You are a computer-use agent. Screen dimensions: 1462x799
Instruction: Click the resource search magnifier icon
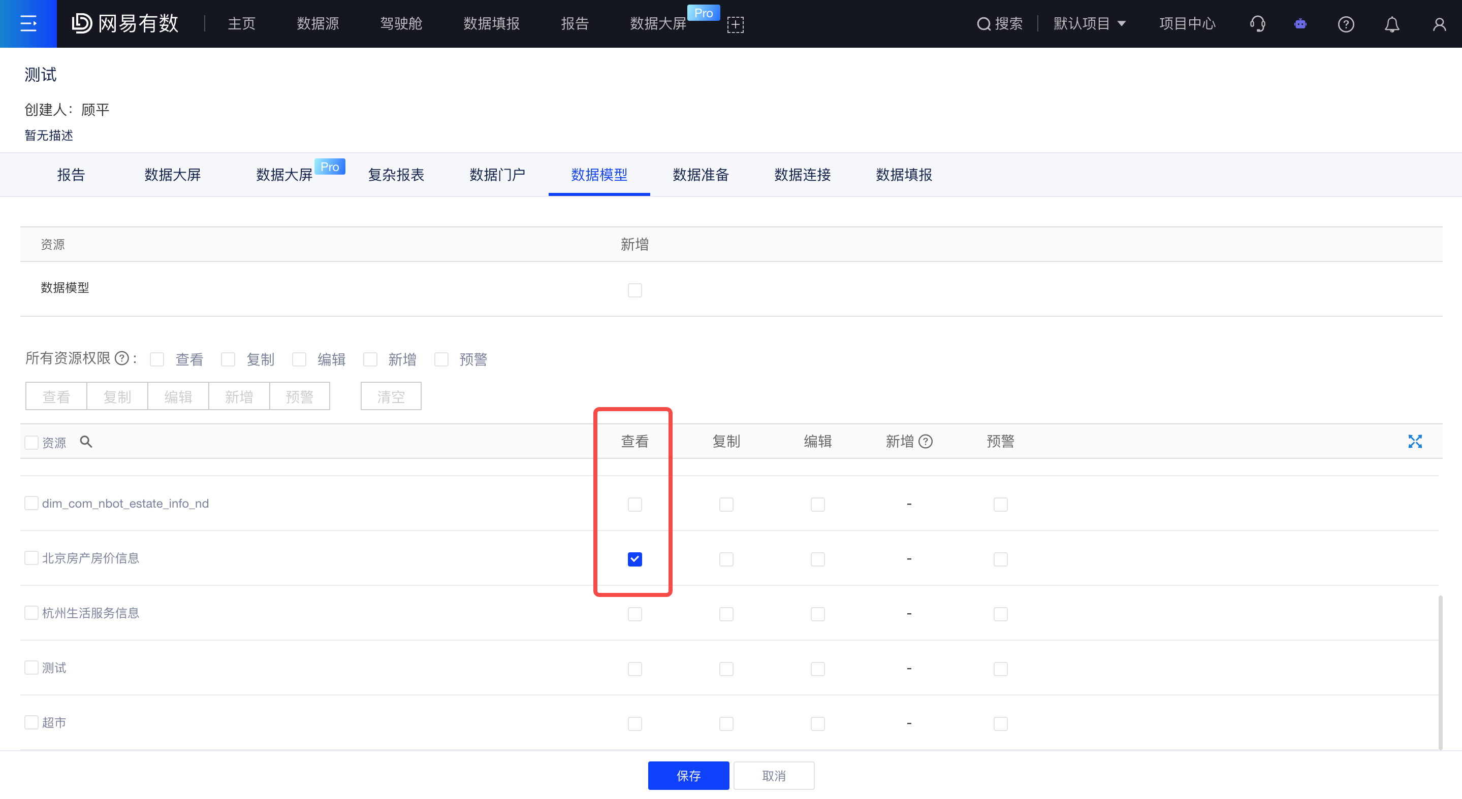click(x=86, y=441)
